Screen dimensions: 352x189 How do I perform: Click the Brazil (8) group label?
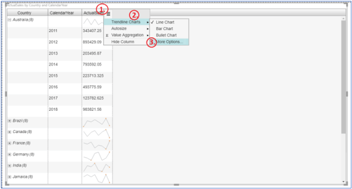(21, 121)
